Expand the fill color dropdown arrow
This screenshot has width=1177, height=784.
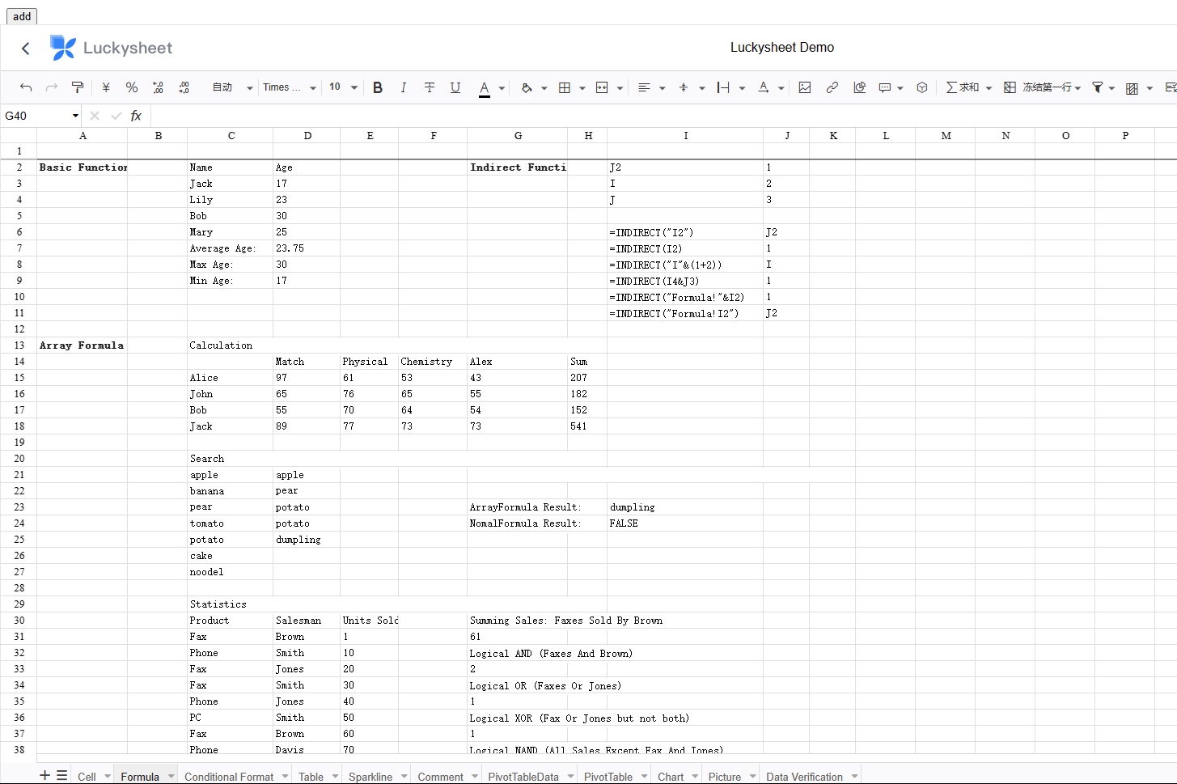[x=544, y=87]
